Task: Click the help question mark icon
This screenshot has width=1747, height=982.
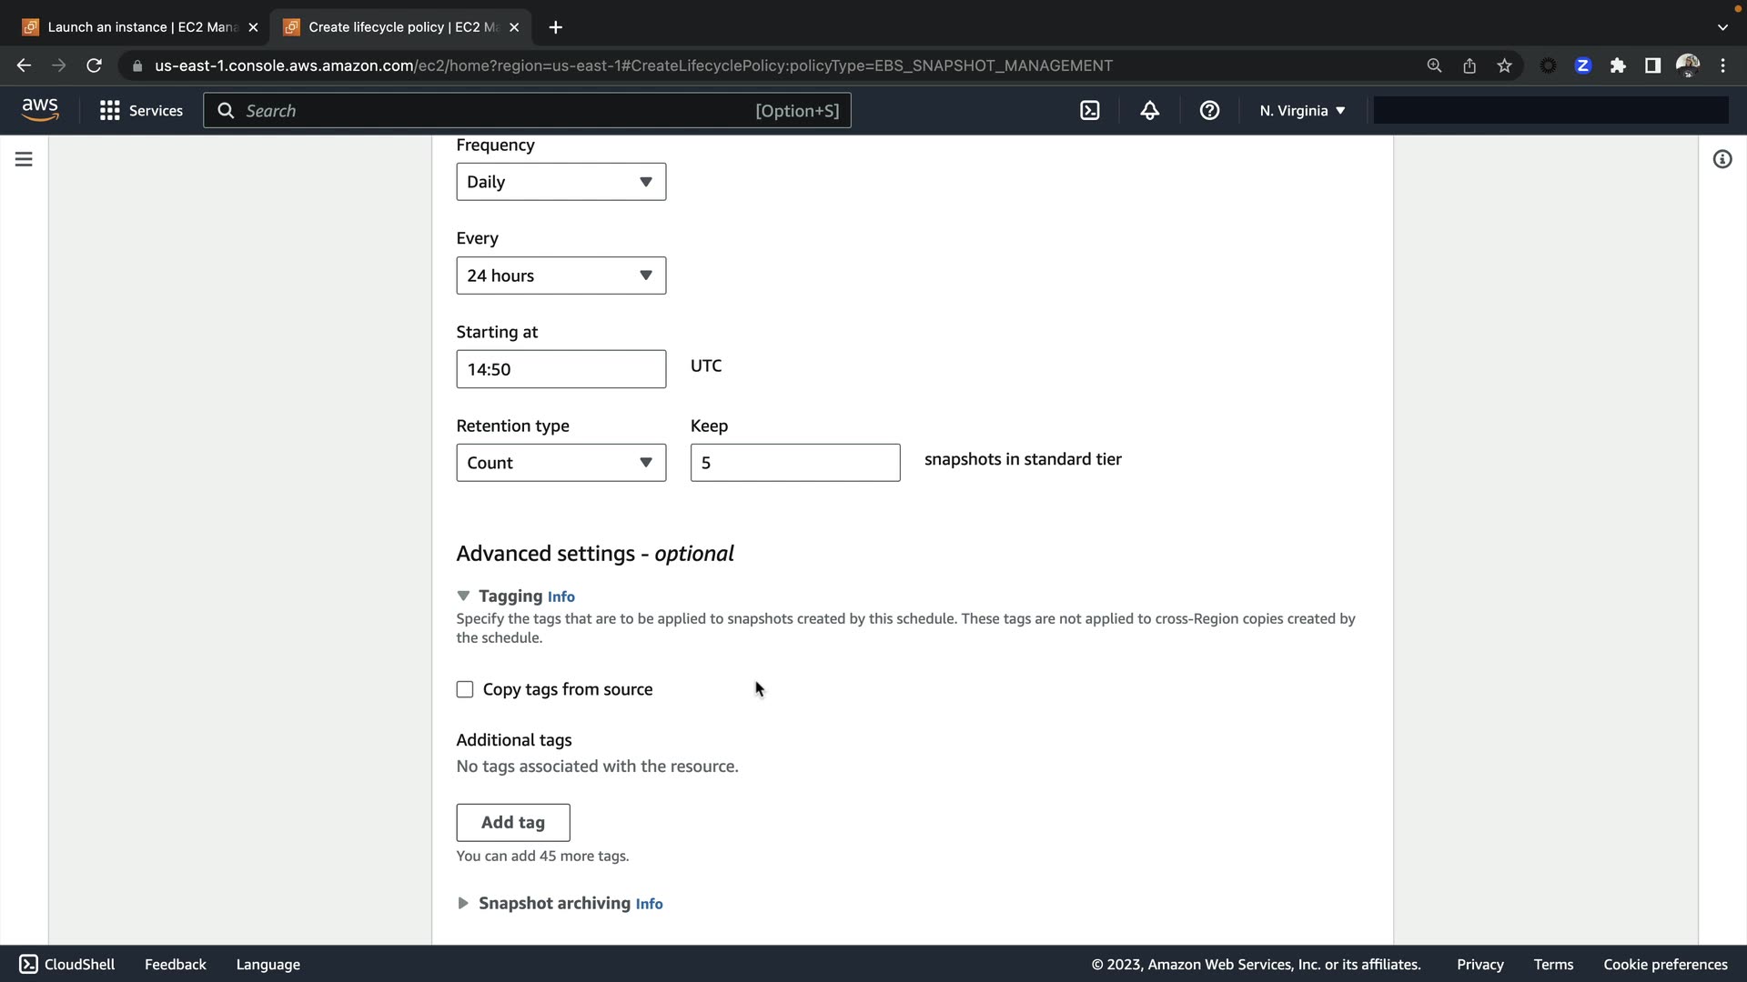Action: pos(1209,111)
